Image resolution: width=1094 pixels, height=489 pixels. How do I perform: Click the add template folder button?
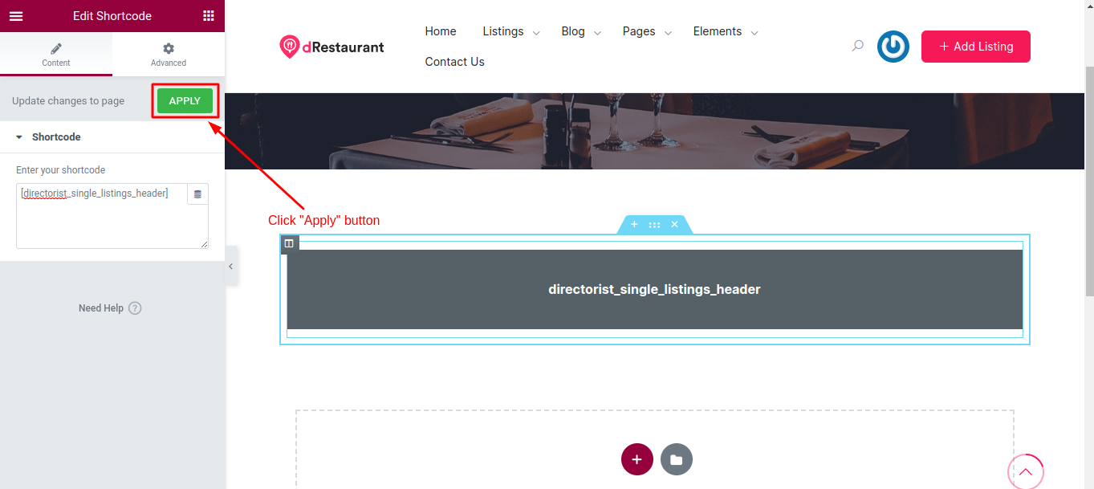point(677,459)
